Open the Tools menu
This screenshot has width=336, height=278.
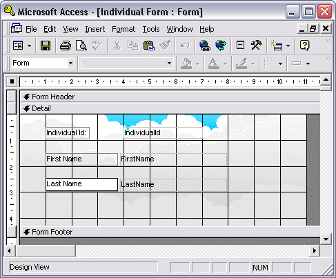(151, 29)
